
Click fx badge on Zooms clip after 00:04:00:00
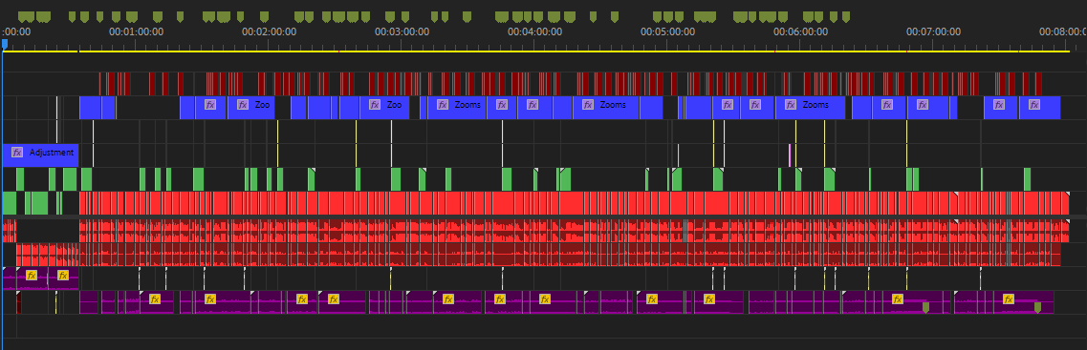point(588,105)
